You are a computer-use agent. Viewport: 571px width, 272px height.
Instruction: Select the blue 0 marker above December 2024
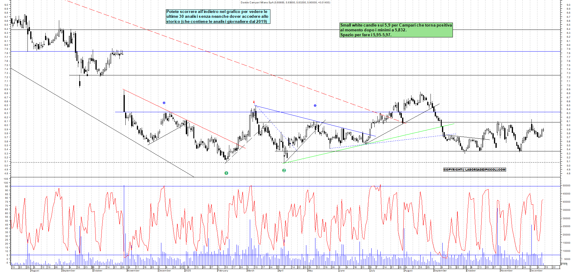164,103
